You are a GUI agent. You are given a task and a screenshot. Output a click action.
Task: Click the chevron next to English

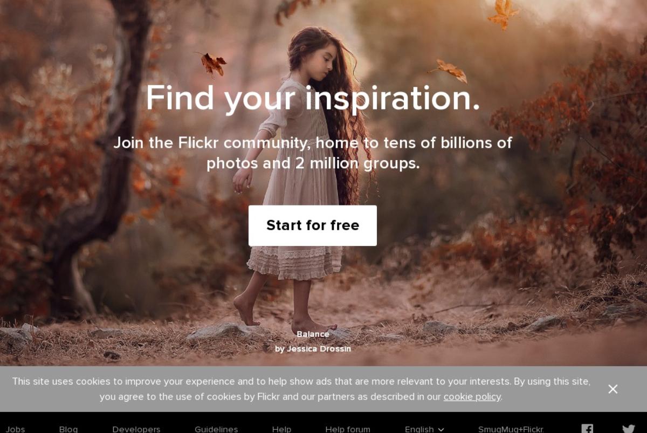point(441,430)
